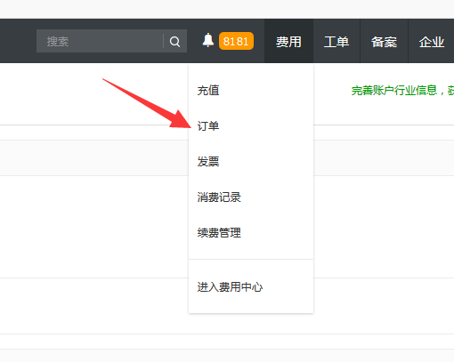Choose 发票 in the dropdown list

point(208,162)
